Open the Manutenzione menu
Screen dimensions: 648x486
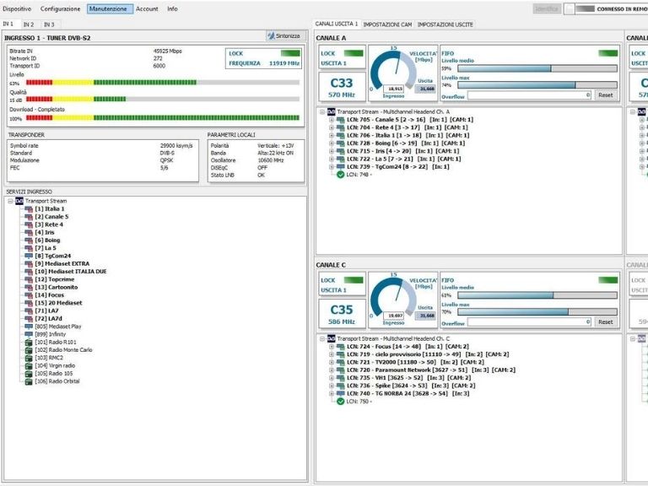tap(110, 8)
